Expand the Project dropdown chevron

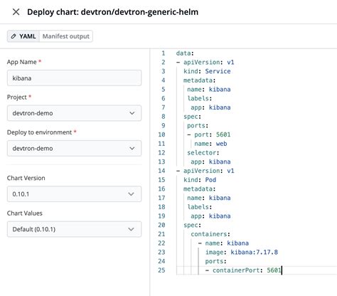pyautogui.click(x=132, y=113)
